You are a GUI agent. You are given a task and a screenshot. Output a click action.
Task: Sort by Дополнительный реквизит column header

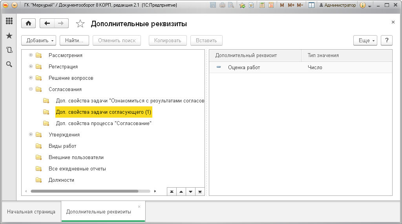255,56
